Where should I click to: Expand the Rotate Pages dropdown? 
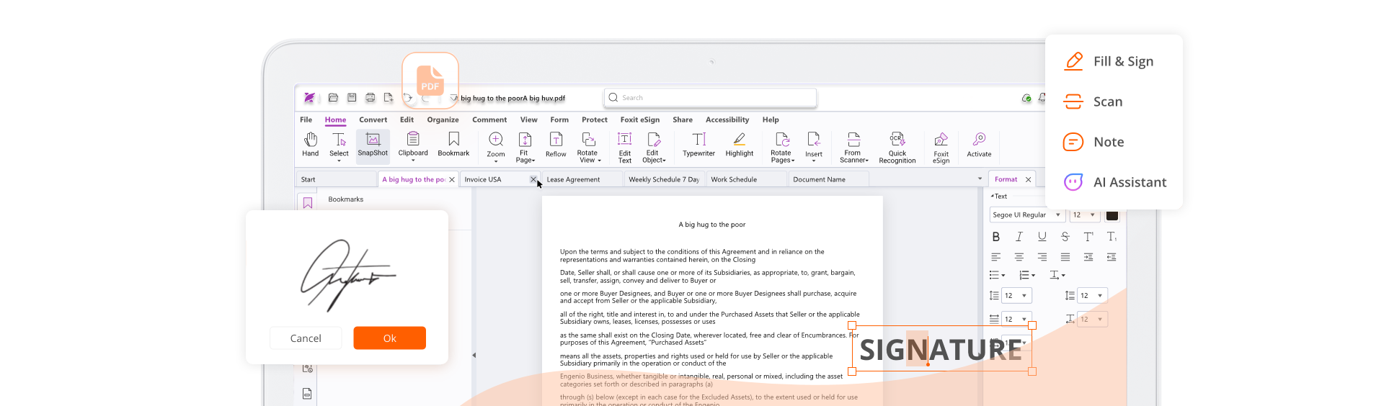(782, 147)
